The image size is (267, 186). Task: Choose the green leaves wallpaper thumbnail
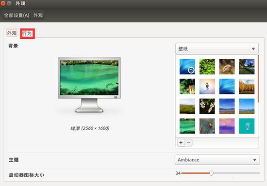(x=207, y=66)
